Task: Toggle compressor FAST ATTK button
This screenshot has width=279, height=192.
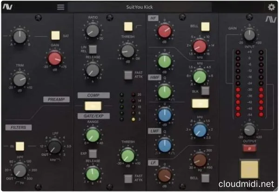Action: [x=128, y=75]
